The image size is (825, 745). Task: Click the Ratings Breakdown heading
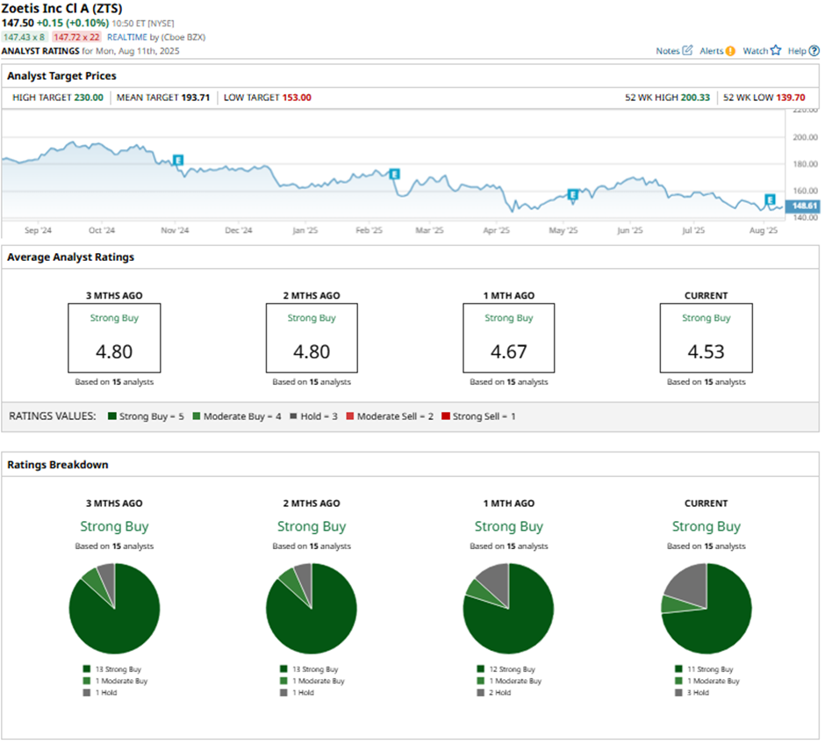click(57, 465)
